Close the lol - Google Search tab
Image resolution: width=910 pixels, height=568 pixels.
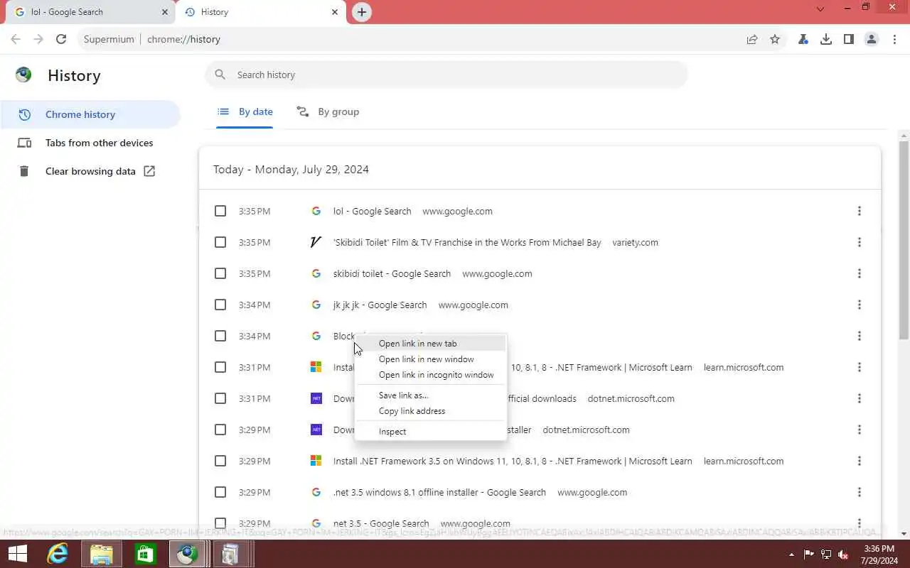(165, 12)
